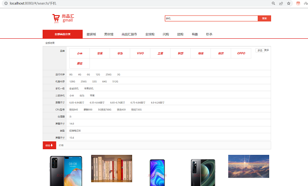Click the browser zoom magnifier icon

273,3
